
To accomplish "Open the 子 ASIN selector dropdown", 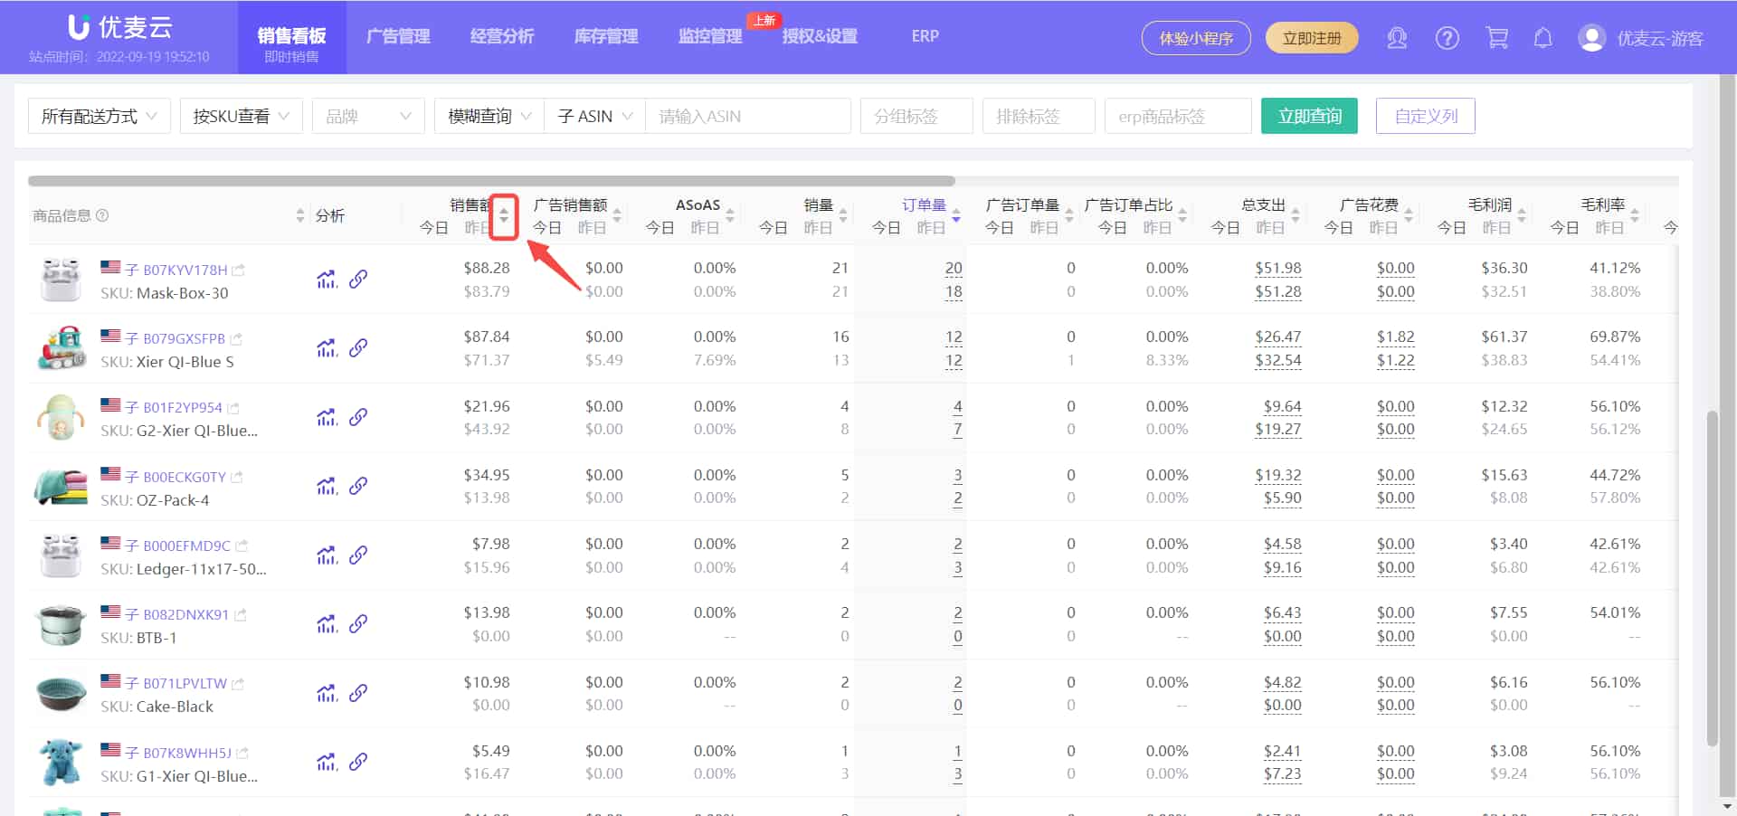I will tap(593, 116).
